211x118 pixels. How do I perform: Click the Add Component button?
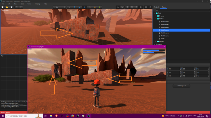point(181,86)
